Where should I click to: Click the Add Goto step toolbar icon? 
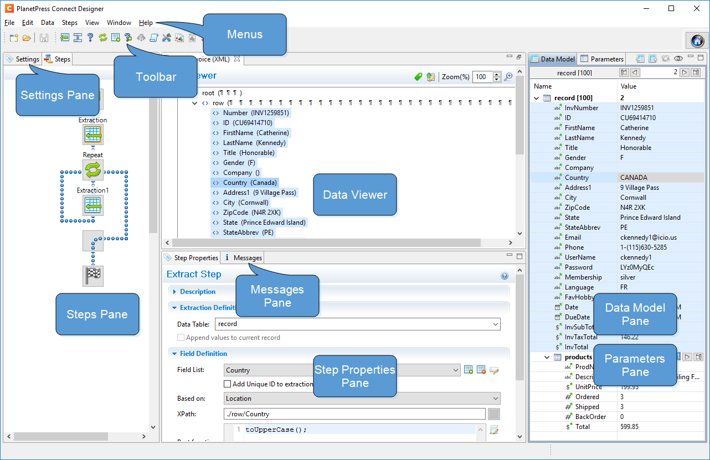(x=141, y=38)
